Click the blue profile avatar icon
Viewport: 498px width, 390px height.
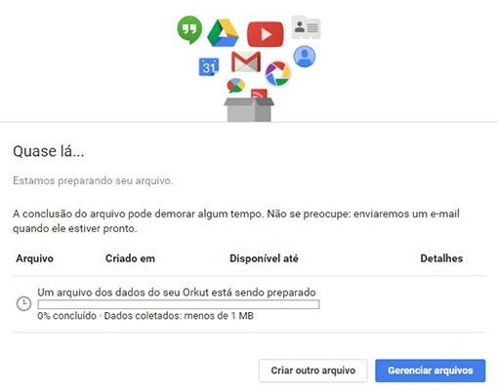click(305, 57)
